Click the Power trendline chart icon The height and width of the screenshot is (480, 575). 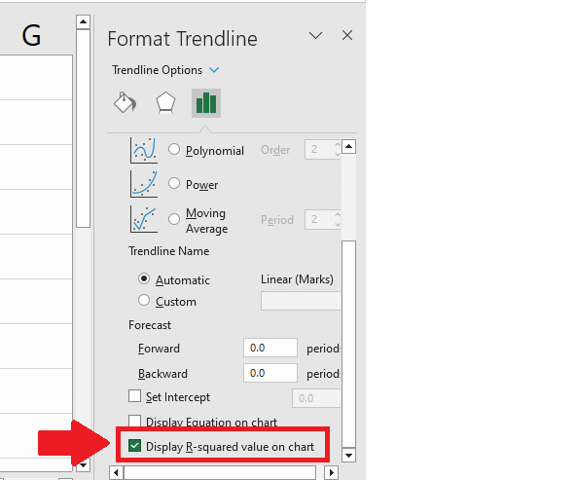pos(144,184)
